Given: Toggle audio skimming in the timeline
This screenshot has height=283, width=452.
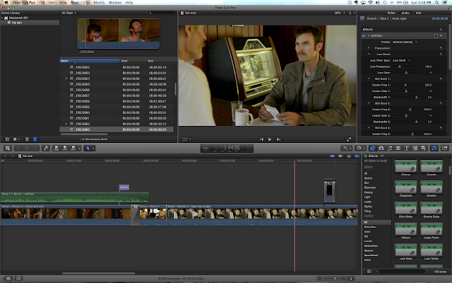Looking at the screenshot, I should coord(340,156).
